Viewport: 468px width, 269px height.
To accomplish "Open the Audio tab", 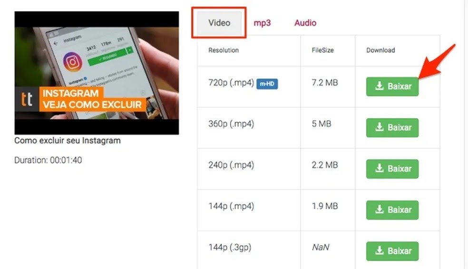I will point(305,23).
